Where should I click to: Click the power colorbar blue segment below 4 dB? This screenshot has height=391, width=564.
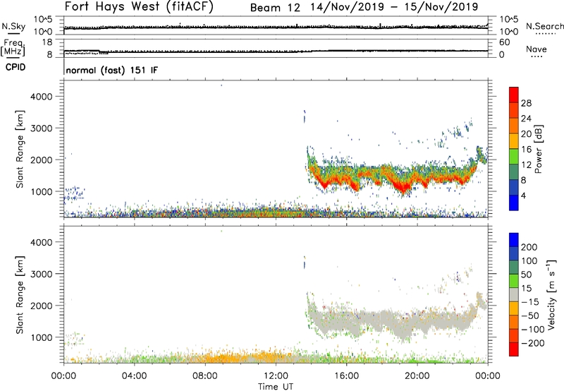pyautogui.click(x=514, y=203)
